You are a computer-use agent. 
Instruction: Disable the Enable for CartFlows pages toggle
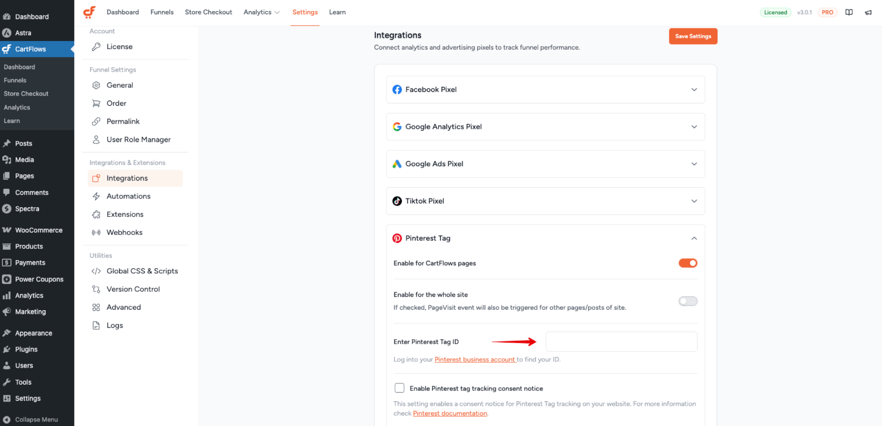pos(688,263)
